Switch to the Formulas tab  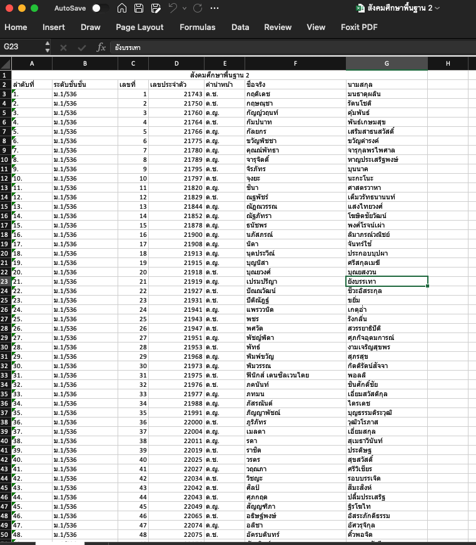(197, 27)
